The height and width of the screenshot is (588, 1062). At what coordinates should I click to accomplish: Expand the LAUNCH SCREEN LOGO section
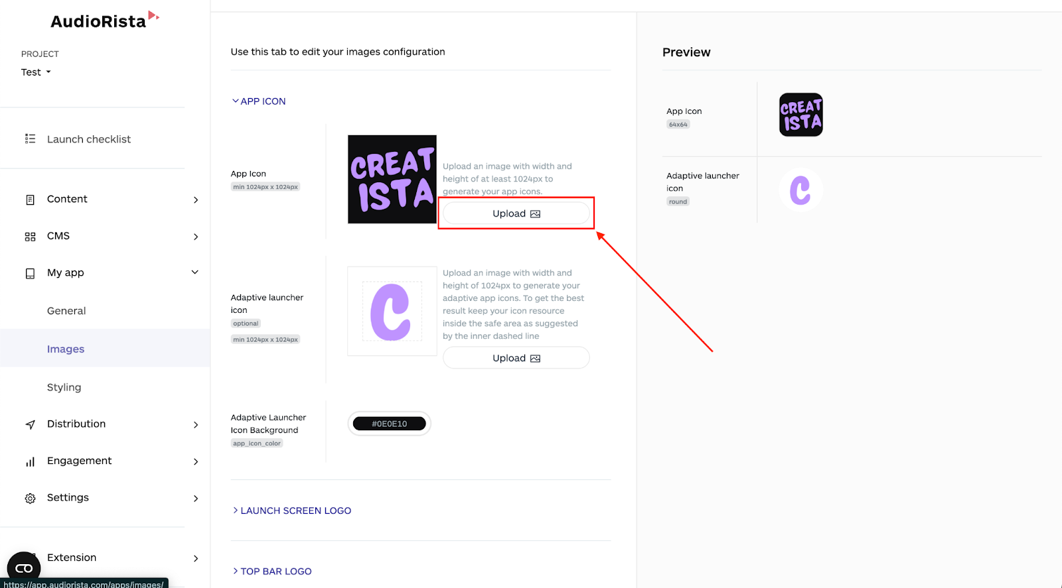pos(291,510)
